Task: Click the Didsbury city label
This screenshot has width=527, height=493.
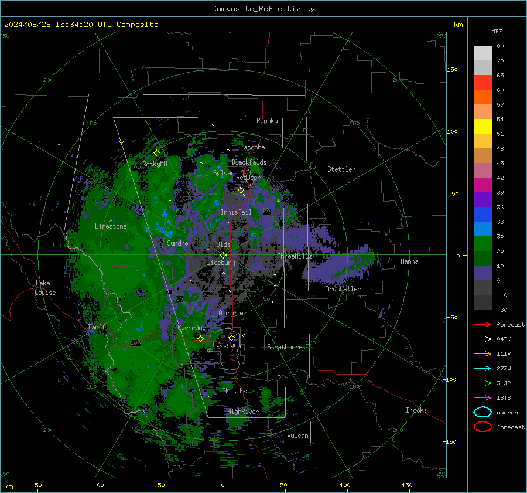Action: click(x=221, y=263)
